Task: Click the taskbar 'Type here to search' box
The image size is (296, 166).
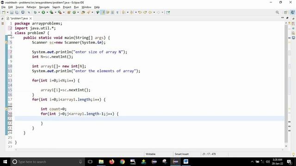Action: coord(47,162)
